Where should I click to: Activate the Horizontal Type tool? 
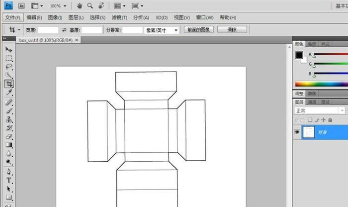9,180
